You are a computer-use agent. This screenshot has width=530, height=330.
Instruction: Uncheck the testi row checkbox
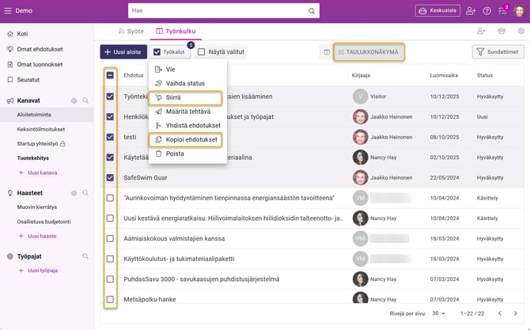pos(110,137)
